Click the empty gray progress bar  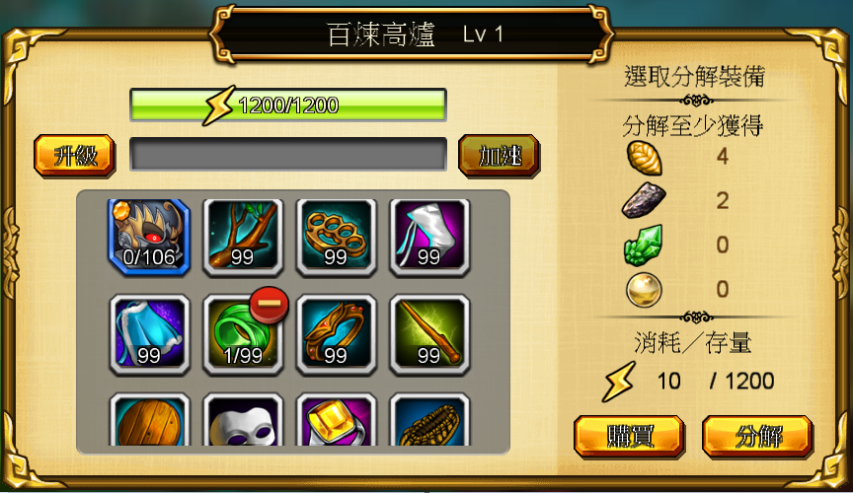pos(288,155)
